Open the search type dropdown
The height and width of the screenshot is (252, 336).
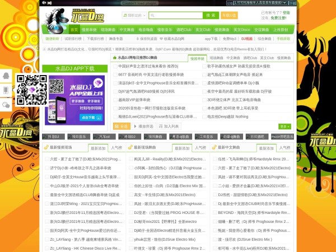pyautogui.click(x=134, y=16)
